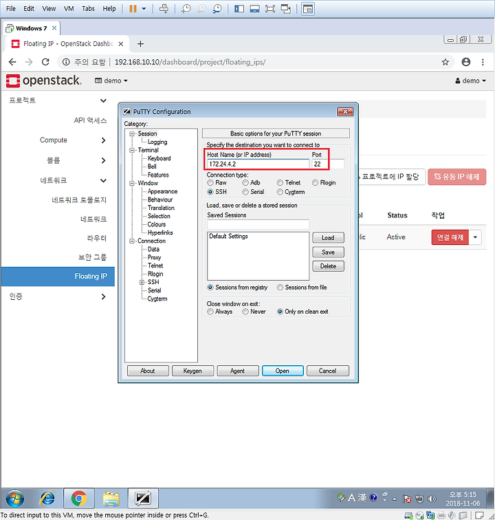Open the VMware Tabs menu
495x520 pixels.
(88, 9)
